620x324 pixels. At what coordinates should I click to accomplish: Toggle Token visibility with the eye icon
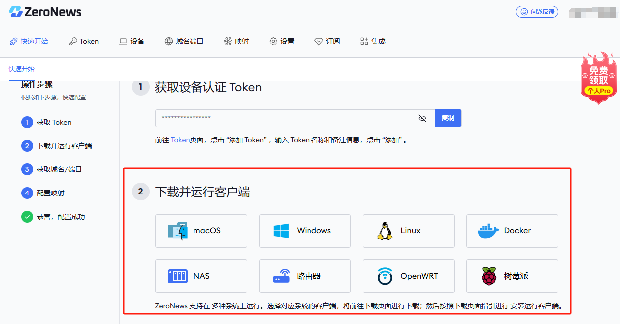pyautogui.click(x=422, y=118)
